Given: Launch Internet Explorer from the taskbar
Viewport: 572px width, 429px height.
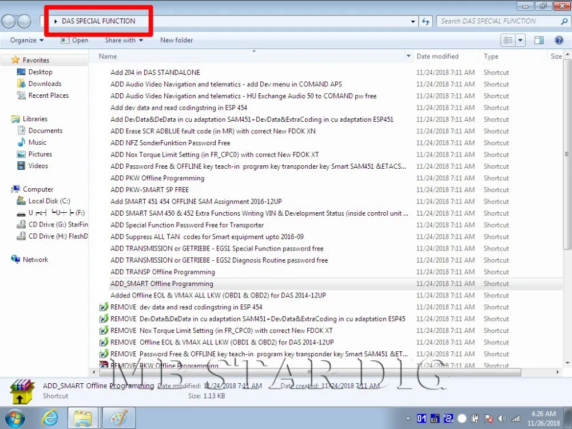Looking at the screenshot, I should pyautogui.click(x=50, y=418).
